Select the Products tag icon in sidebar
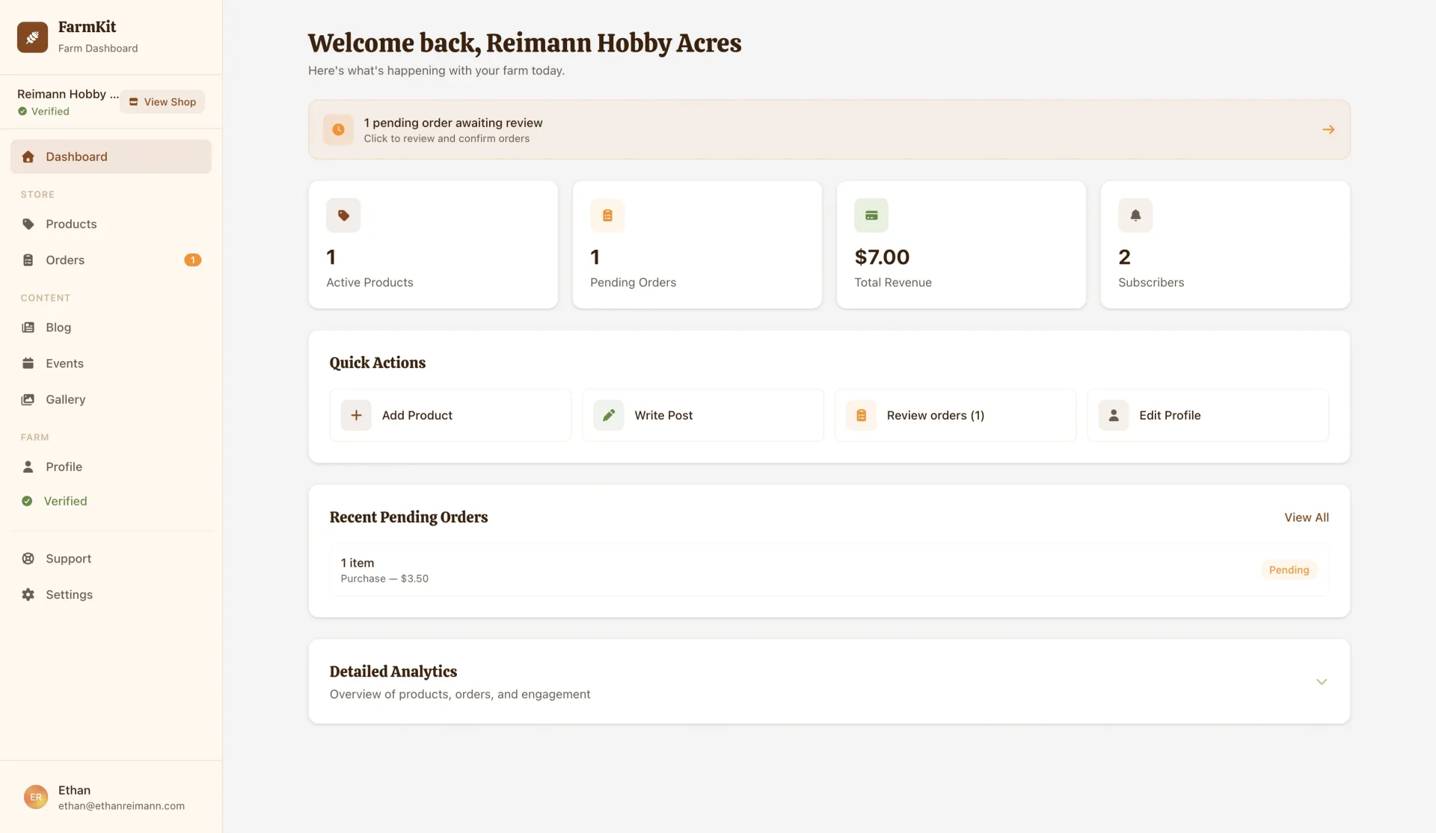Viewport: 1436px width, 833px height. 28,224
